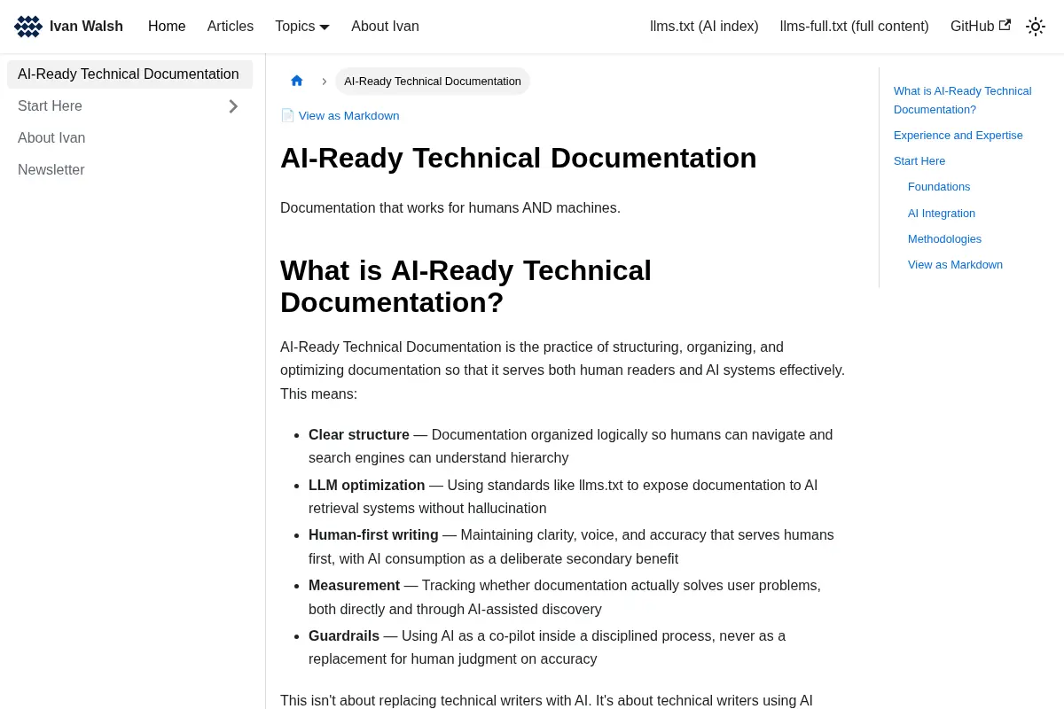The width and height of the screenshot is (1064, 709).
Task: Open Newsletter in the sidebar
Action: tap(51, 170)
